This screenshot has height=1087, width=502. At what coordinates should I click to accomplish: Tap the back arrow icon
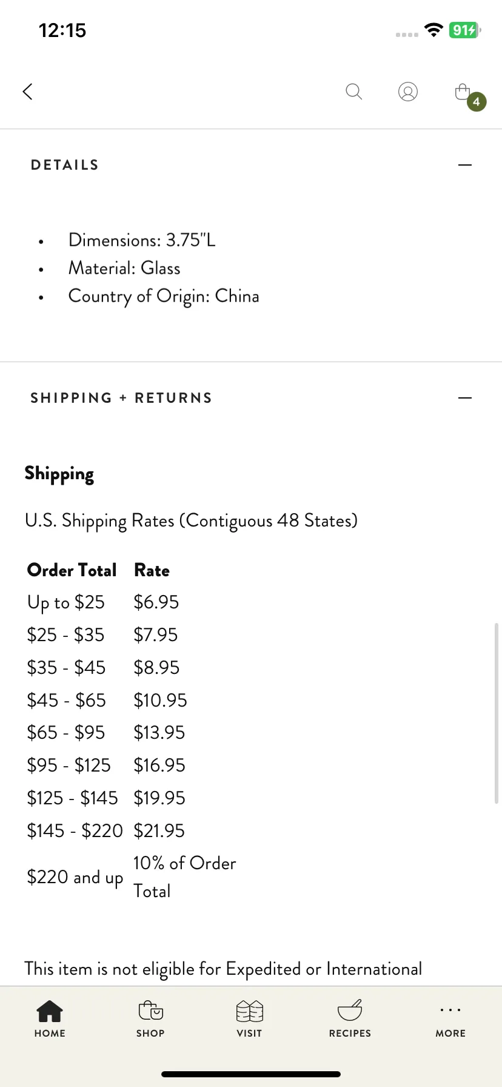[27, 92]
